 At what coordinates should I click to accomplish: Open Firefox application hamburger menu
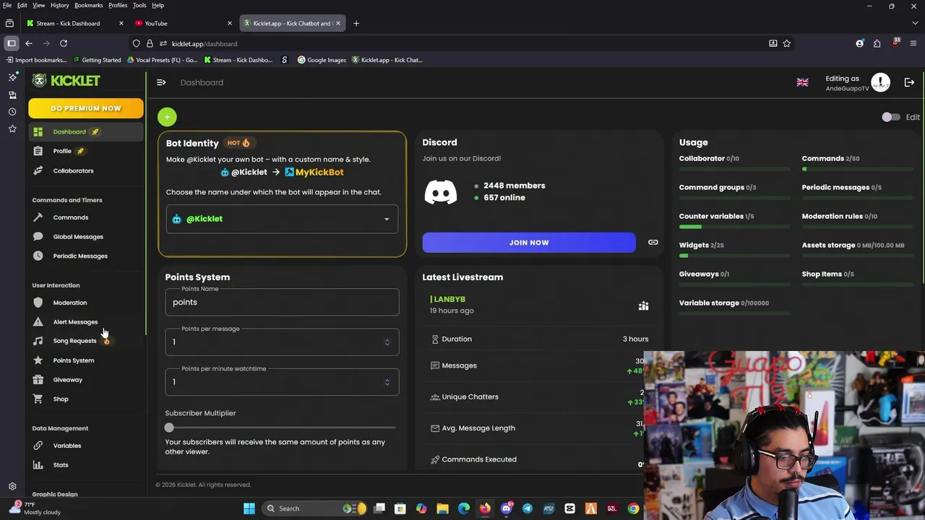[913, 43]
